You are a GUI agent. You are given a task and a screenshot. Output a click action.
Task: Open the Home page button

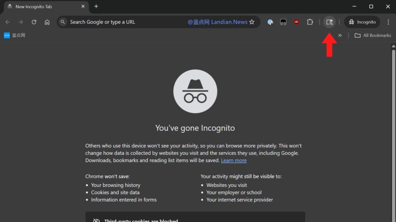pos(47,22)
